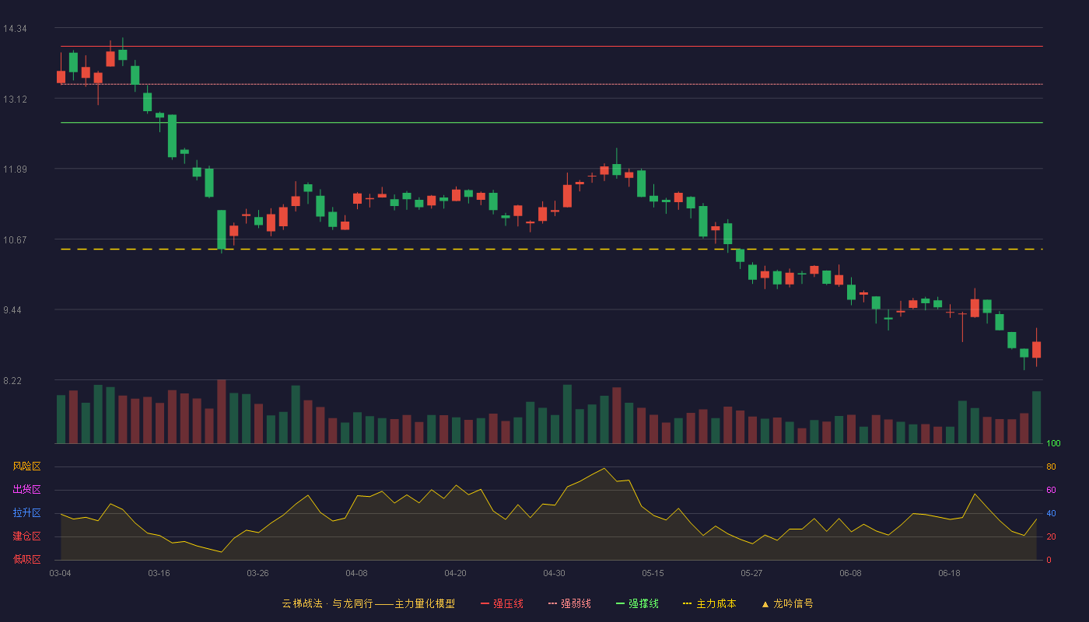Click the magenta 60 indicator axis value
The image size is (1089, 622).
click(x=1051, y=490)
